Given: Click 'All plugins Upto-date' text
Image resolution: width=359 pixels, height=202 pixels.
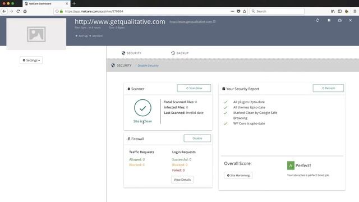Looking at the screenshot, I should click(x=249, y=102).
